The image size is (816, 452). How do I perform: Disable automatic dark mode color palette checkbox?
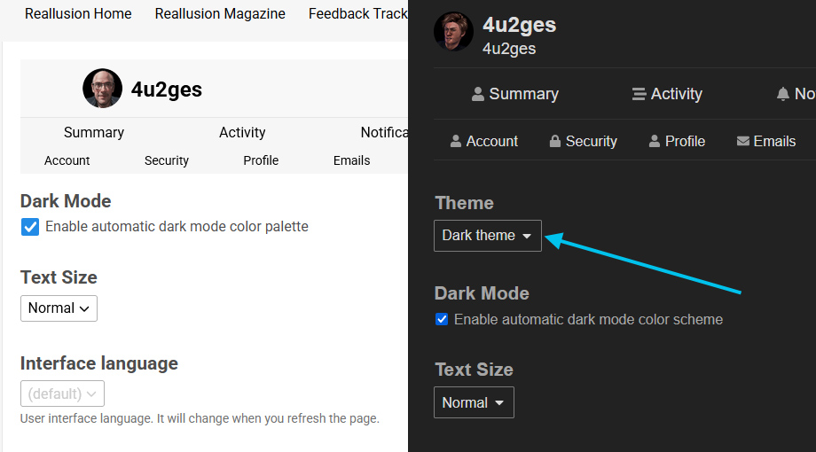30,227
